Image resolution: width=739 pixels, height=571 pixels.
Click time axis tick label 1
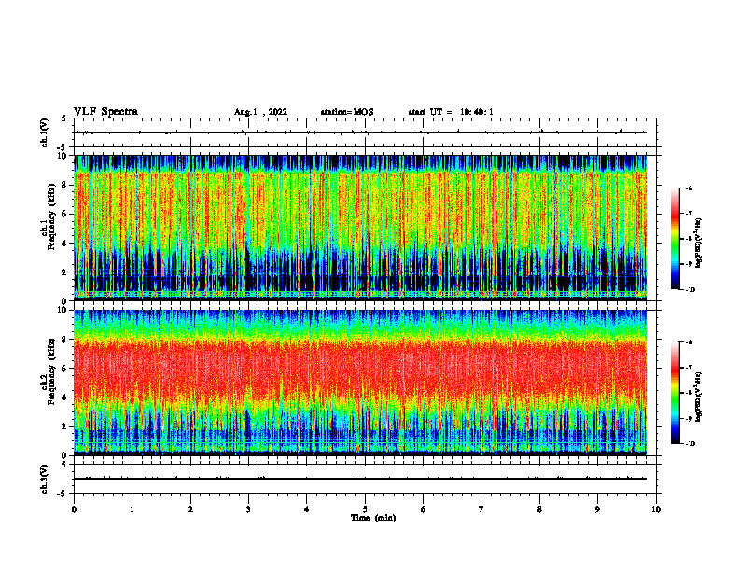point(132,509)
